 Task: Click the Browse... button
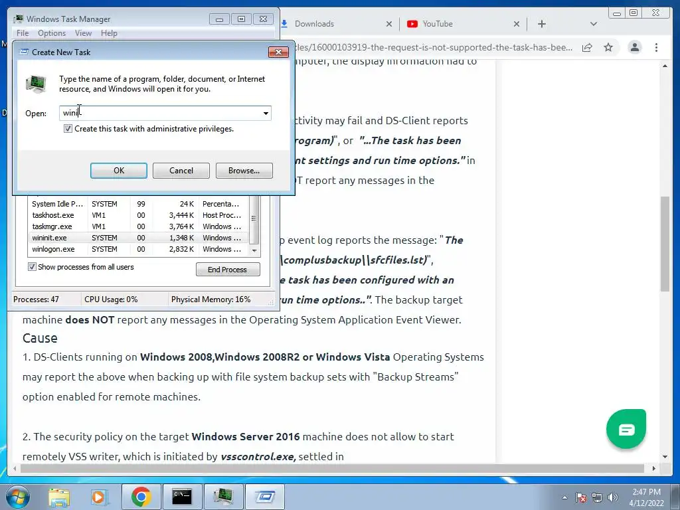[244, 171]
